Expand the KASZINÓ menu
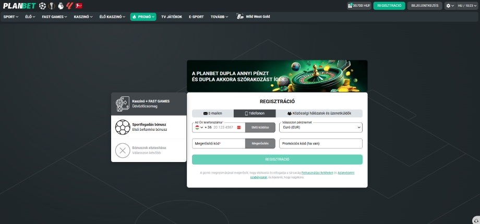Viewport: 480px width, 224px height. [x=83, y=17]
